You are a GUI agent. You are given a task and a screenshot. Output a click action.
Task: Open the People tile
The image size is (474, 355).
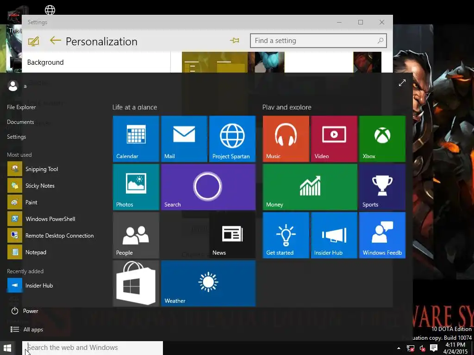tap(136, 235)
